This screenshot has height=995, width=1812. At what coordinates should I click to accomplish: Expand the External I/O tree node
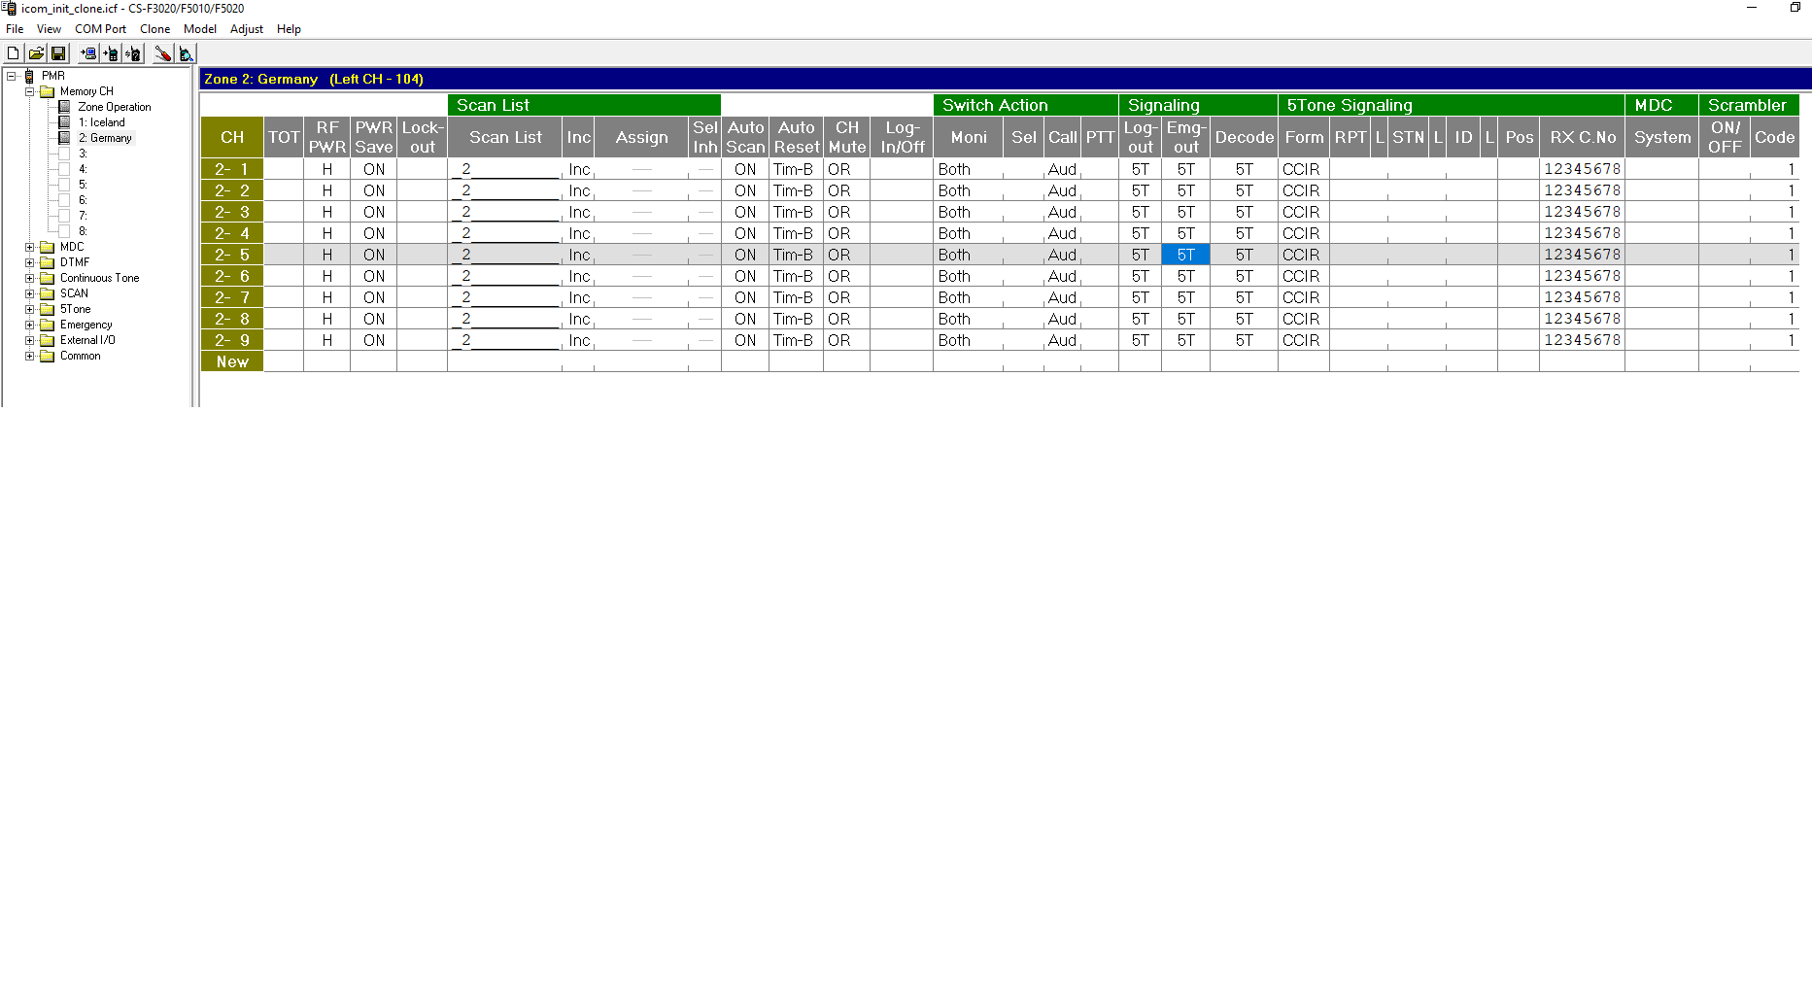point(29,340)
